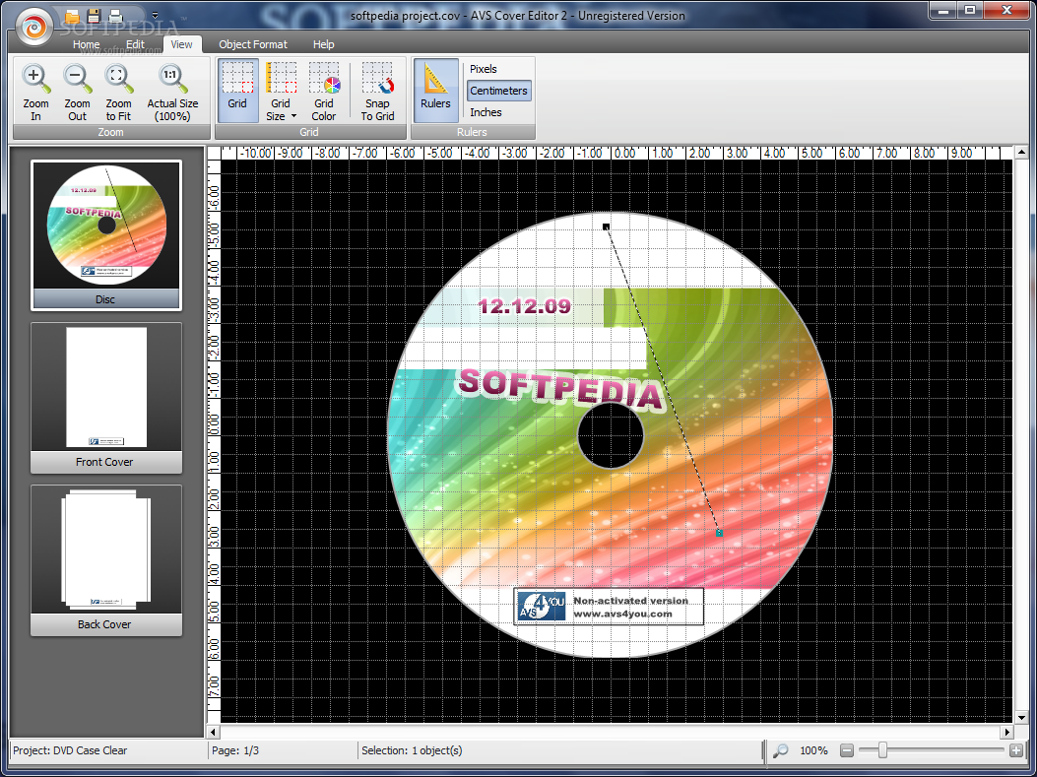Viewport: 1037px width, 777px height.
Task: Click the Zoom In magnifier
Action: (x=35, y=92)
